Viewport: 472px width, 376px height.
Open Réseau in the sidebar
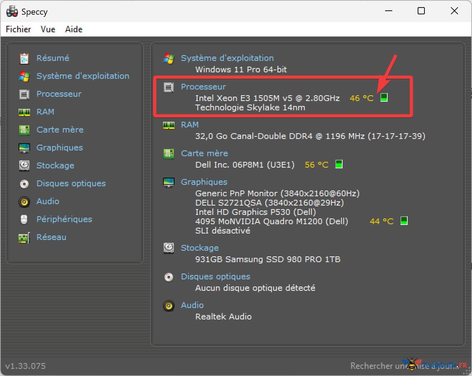point(51,237)
